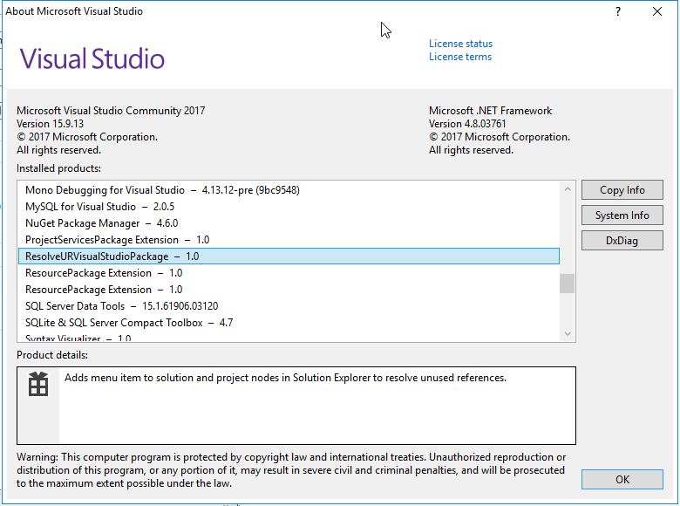Click the gift box product icon

[x=37, y=385]
